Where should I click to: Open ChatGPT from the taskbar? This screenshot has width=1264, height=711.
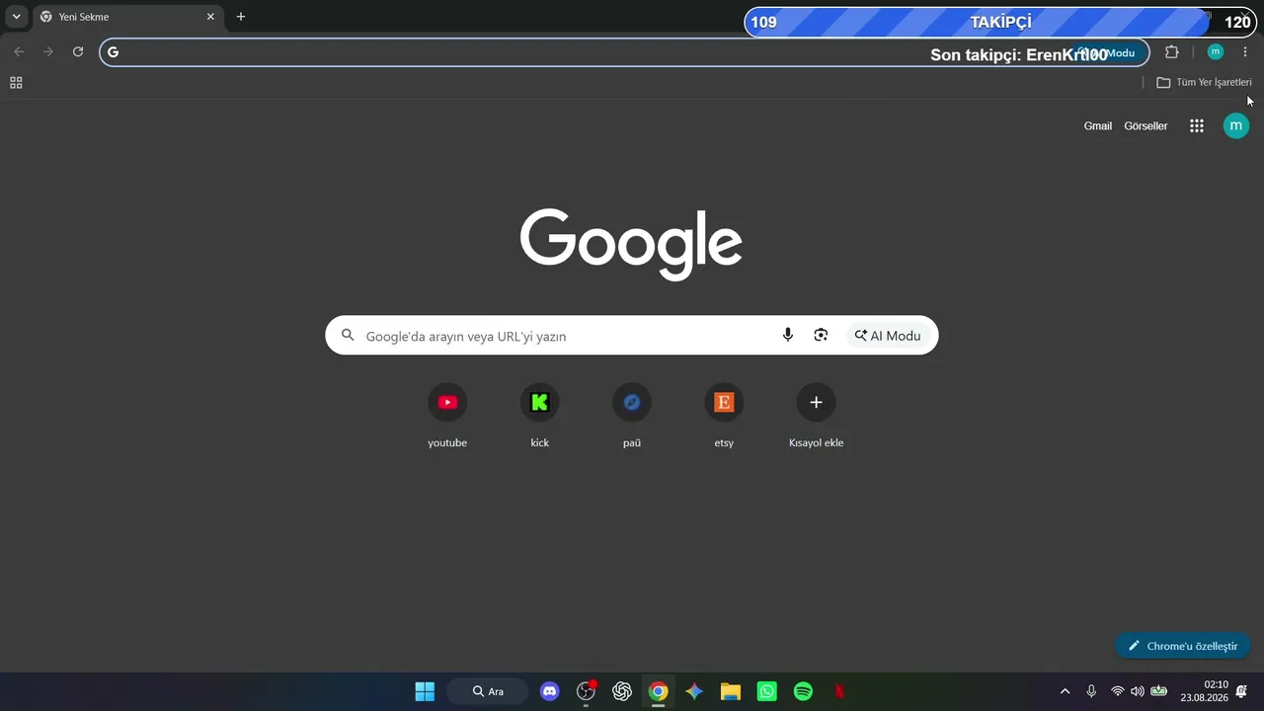click(622, 691)
